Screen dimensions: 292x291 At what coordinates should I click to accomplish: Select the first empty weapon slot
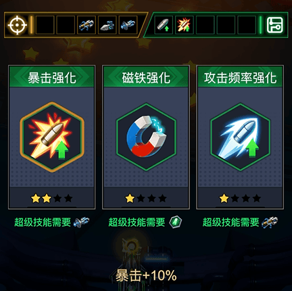pos(45,25)
